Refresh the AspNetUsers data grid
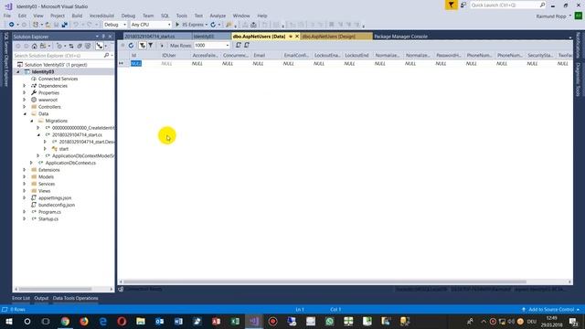 tap(131, 46)
